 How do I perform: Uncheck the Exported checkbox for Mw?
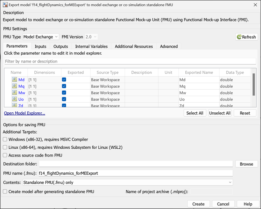tap(64, 93)
